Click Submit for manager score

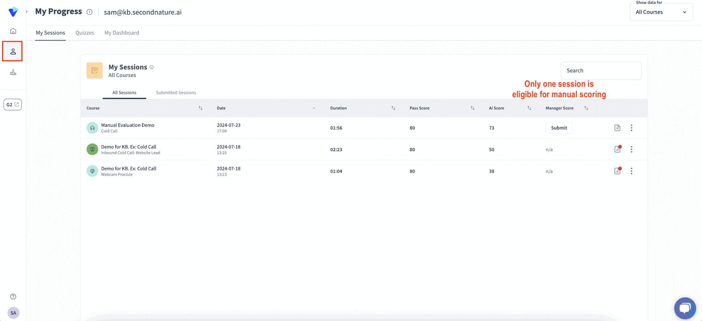tap(559, 128)
